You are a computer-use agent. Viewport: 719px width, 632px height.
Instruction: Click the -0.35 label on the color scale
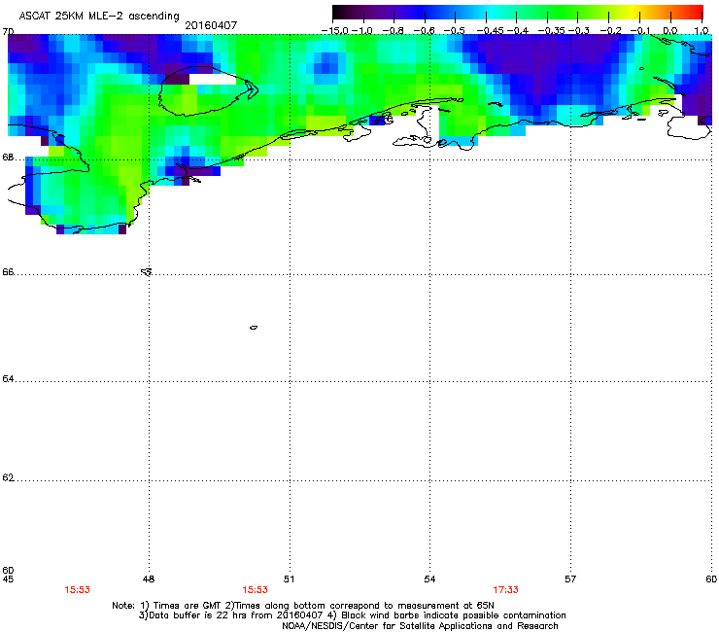click(552, 30)
